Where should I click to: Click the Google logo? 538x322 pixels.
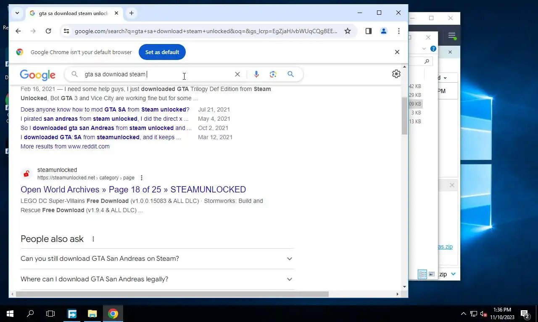pos(37,75)
